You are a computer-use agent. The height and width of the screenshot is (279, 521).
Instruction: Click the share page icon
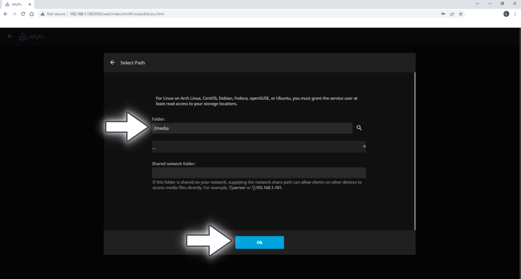452,14
